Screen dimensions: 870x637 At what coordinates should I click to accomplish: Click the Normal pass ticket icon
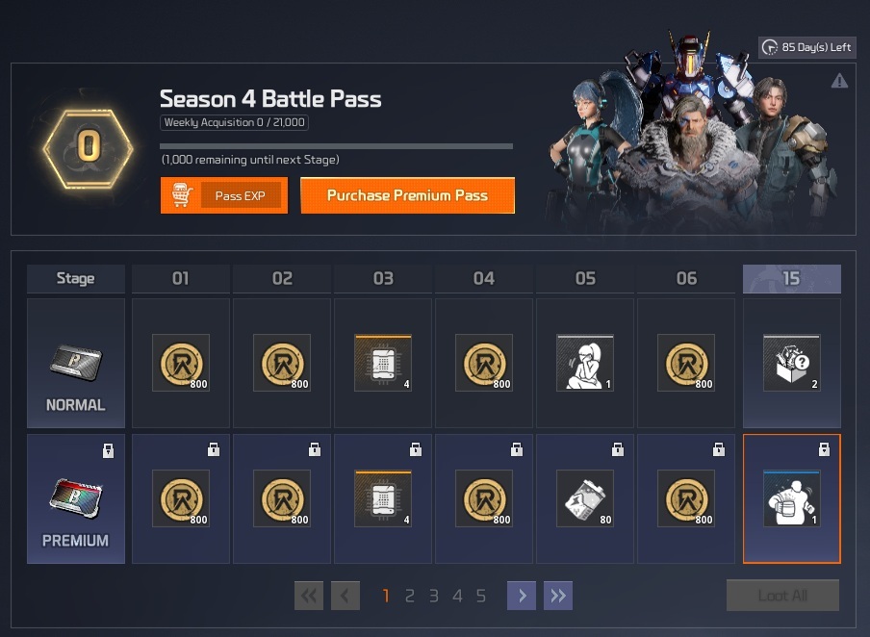click(x=75, y=363)
